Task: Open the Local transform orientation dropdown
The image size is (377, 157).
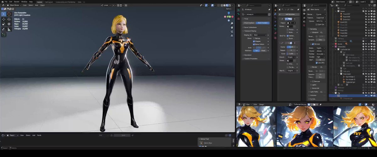Action: tap(106, 5)
